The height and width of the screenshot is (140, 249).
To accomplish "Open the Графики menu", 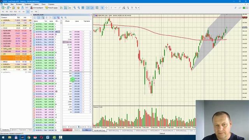I will pos(28,4).
